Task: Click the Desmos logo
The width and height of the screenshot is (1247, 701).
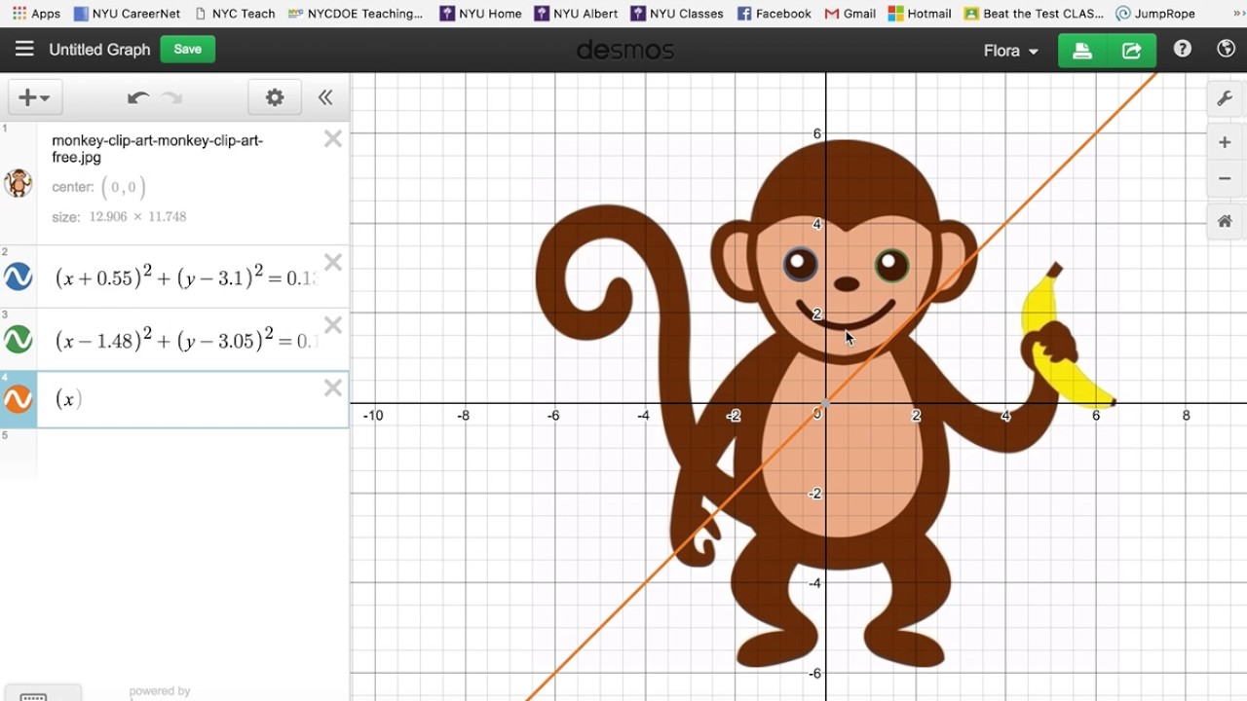Action: click(x=624, y=50)
